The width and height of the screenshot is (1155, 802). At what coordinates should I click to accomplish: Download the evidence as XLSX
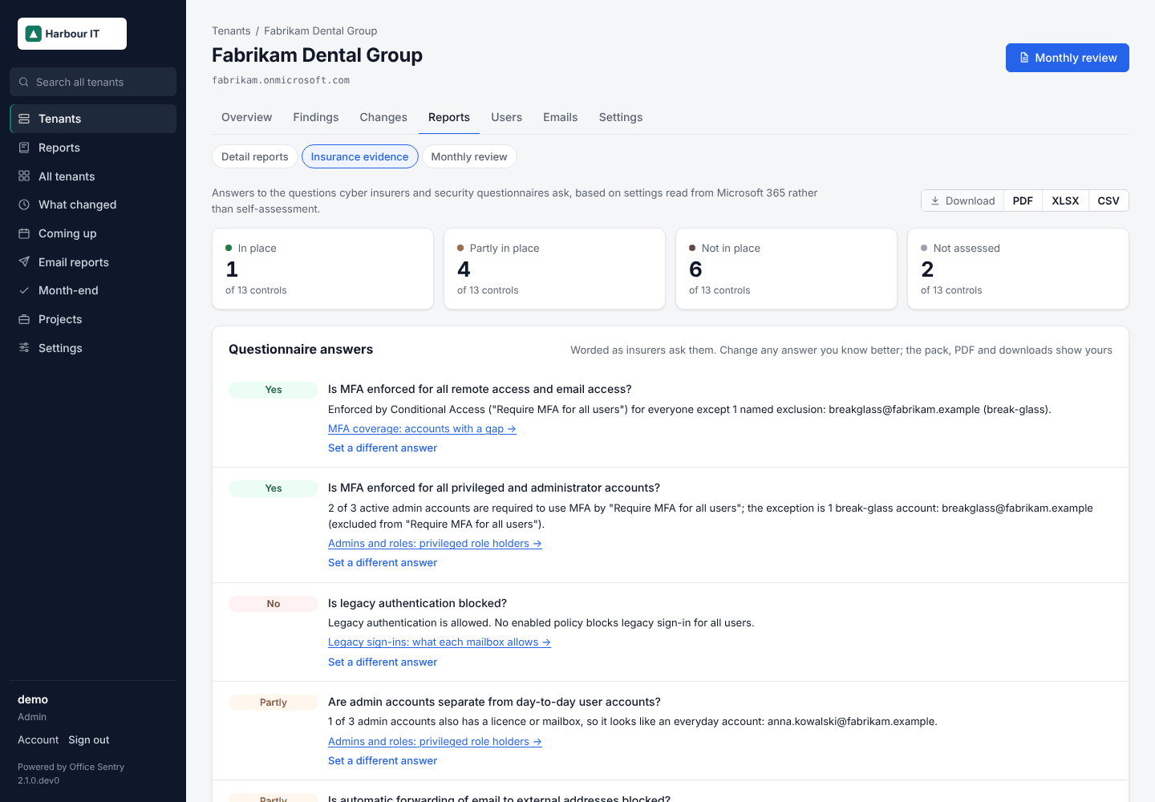1065,200
